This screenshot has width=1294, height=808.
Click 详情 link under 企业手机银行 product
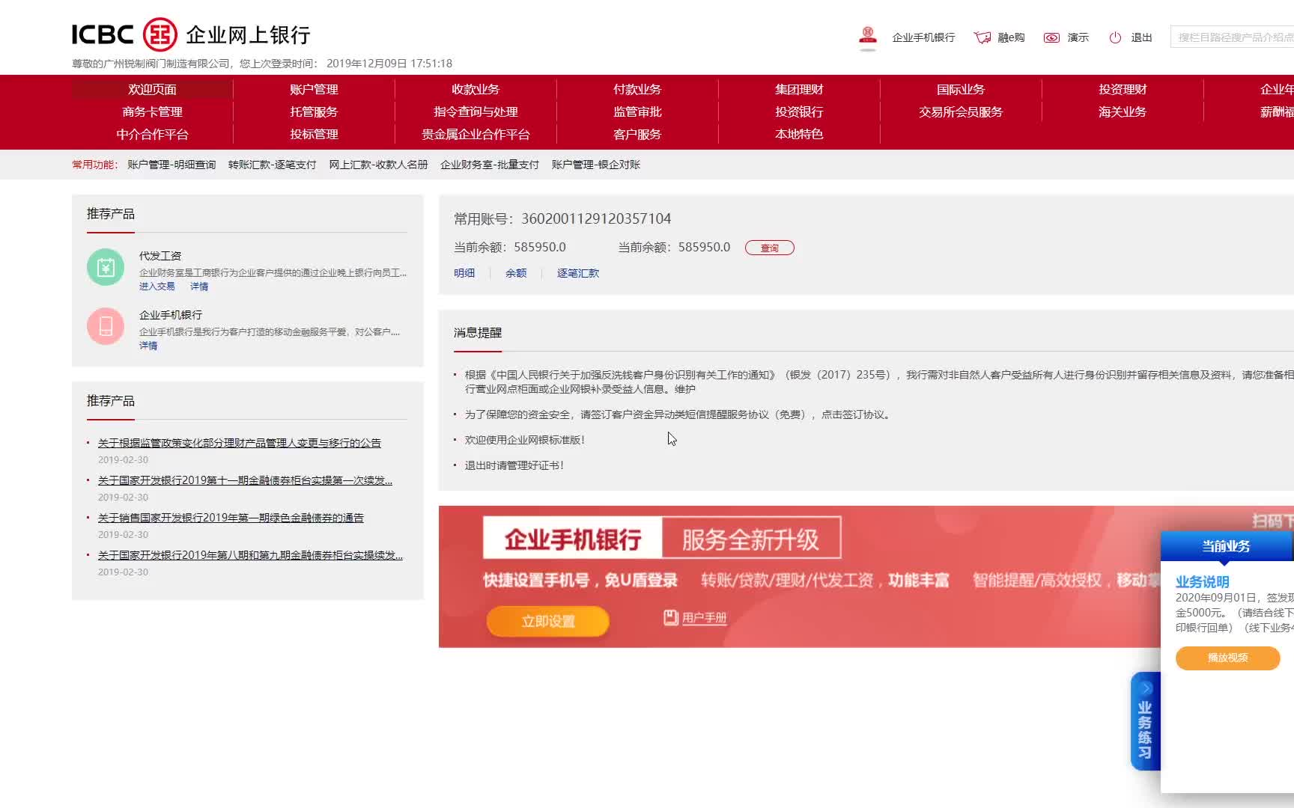[148, 346]
